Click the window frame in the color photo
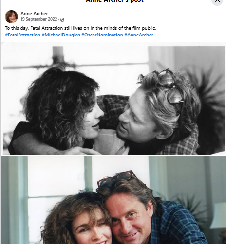Viewport: 226px width, 244px height. (89, 173)
